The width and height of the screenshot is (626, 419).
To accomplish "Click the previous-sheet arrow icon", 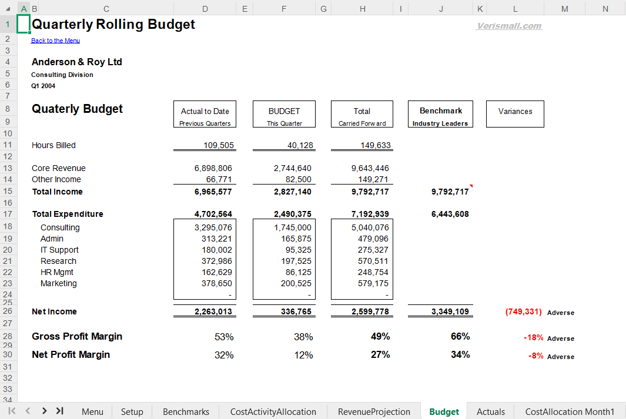I will 27,411.
